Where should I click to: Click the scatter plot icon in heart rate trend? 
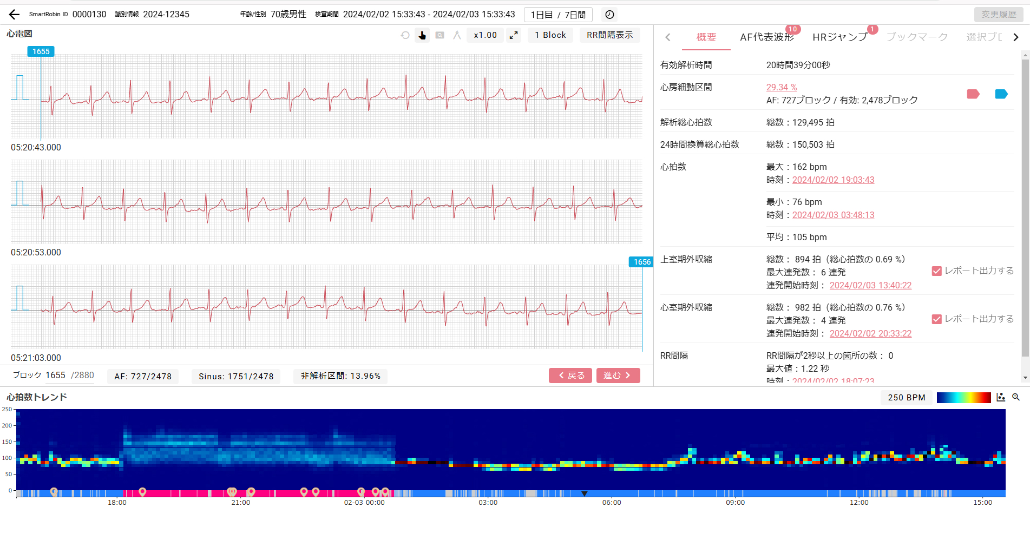[1001, 397]
